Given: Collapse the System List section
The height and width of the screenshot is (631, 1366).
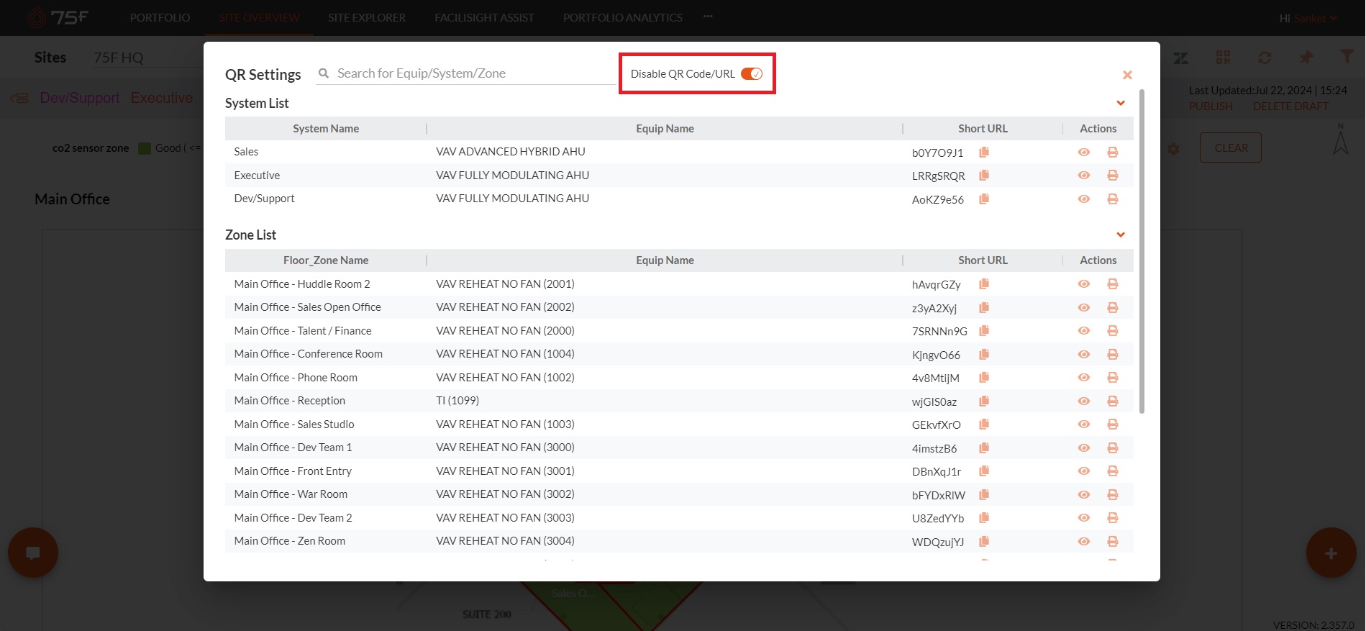Looking at the screenshot, I should pos(1121,103).
